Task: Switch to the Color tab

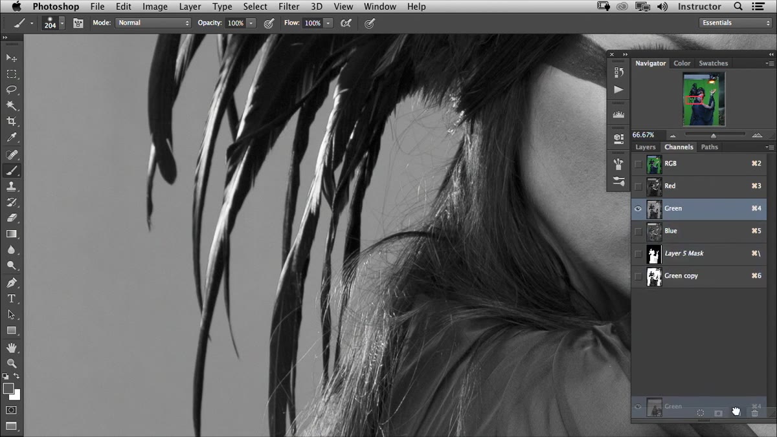Action: (682, 63)
